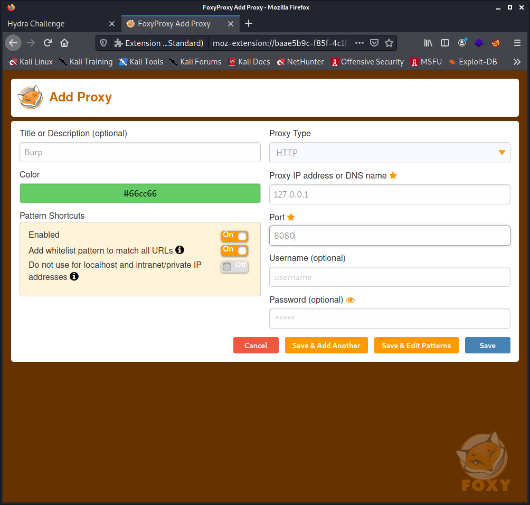Show password with the eye icon
This screenshot has width=530, height=505.
pos(351,300)
